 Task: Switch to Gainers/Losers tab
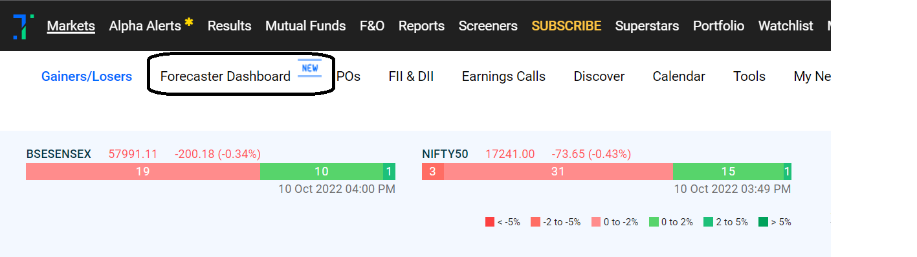coord(87,76)
